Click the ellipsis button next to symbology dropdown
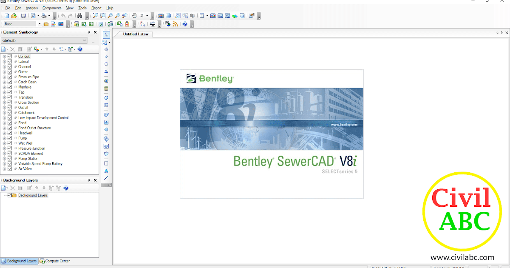 93,41
